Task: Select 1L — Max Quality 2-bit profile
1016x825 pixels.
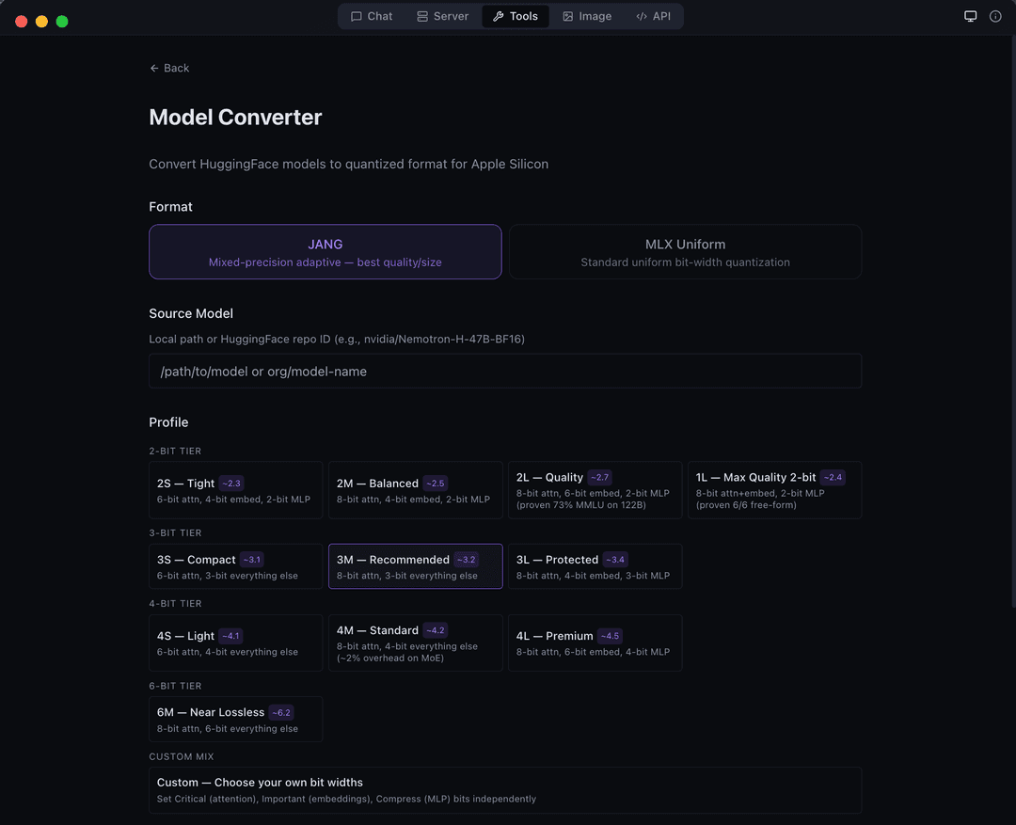Action: coord(774,490)
